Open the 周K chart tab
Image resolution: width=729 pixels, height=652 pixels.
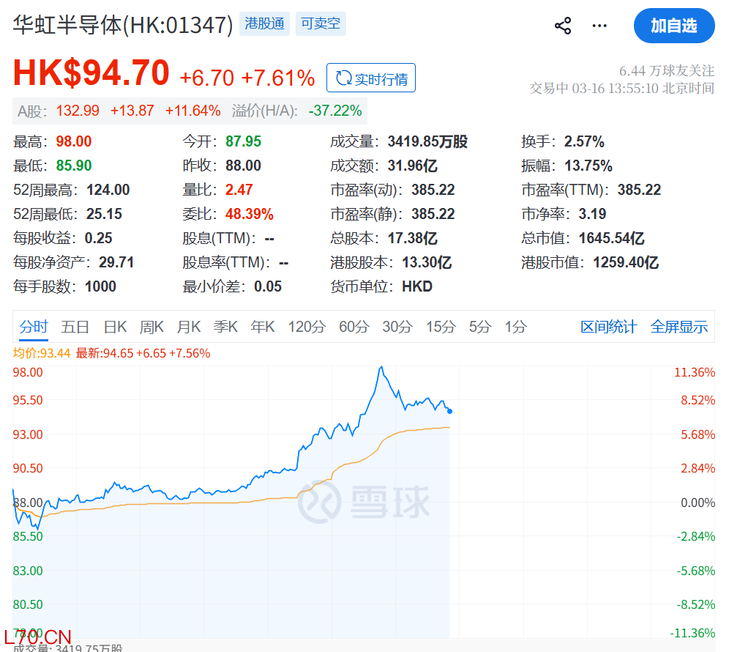(x=152, y=327)
